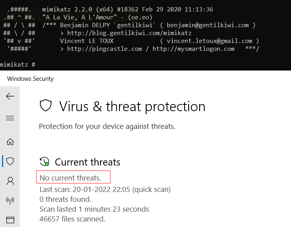Click the benjamin@gentilkiwi.com email address

208,25
